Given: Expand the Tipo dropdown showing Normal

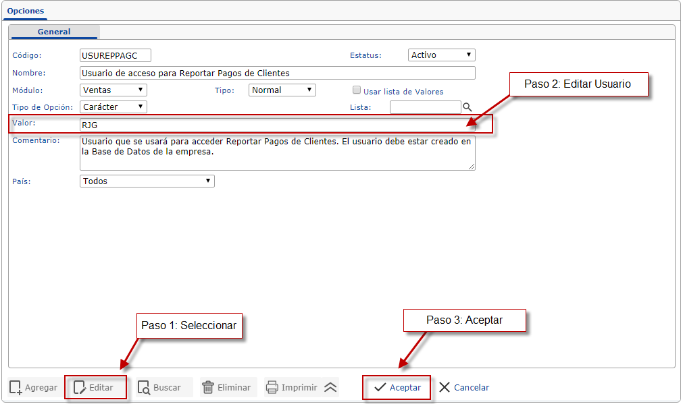Looking at the screenshot, I should click(x=282, y=90).
